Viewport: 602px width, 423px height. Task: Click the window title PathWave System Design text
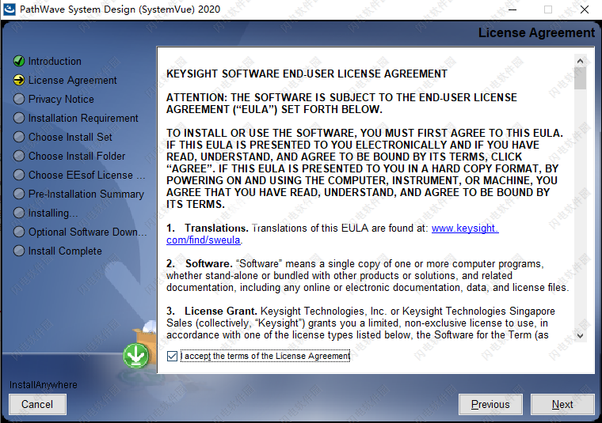tap(120, 9)
